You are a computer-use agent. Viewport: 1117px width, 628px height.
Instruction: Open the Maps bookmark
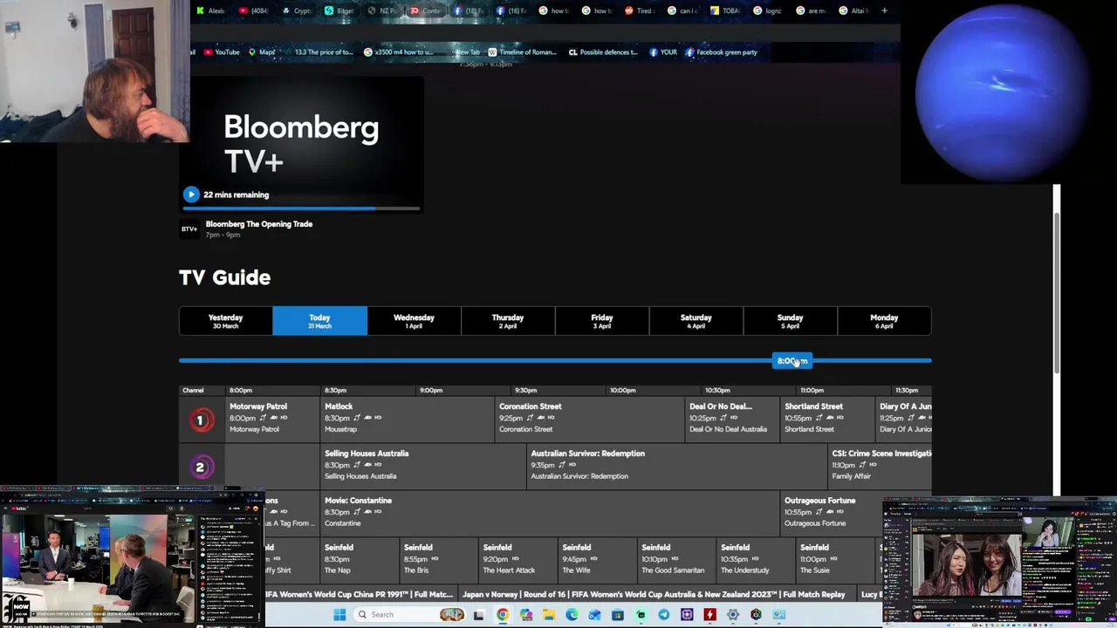262,52
